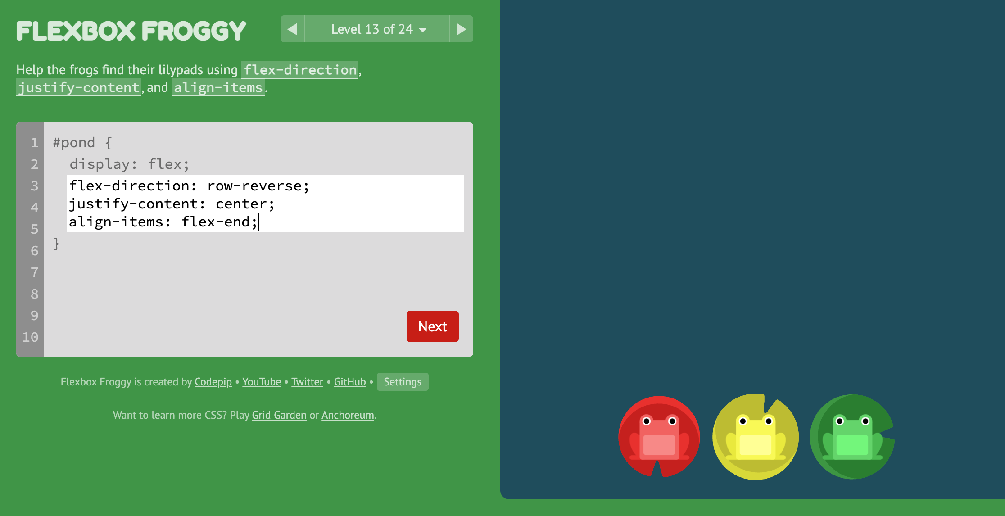The height and width of the screenshot is (516, 1005).
Task: Open the YouTube link
Action: [262, 382]
